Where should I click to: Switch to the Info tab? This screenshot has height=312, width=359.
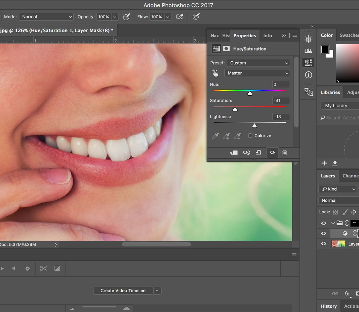pyautogui.click(x=267, y=36)
